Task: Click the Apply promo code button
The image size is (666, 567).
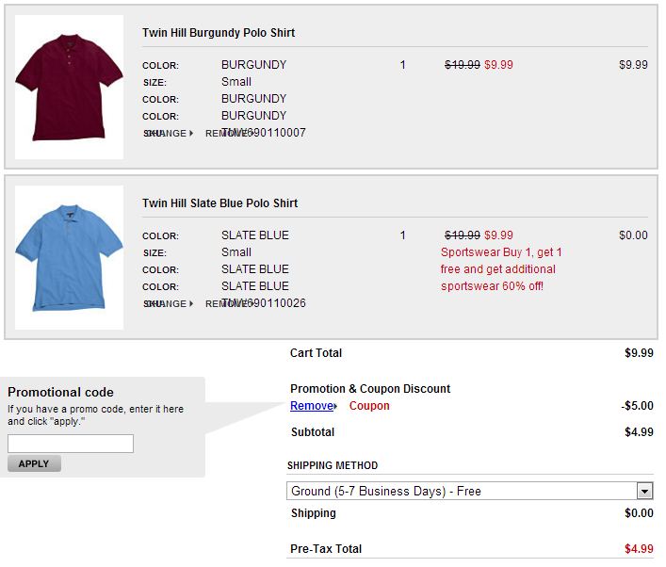Action: coord(34,463)
